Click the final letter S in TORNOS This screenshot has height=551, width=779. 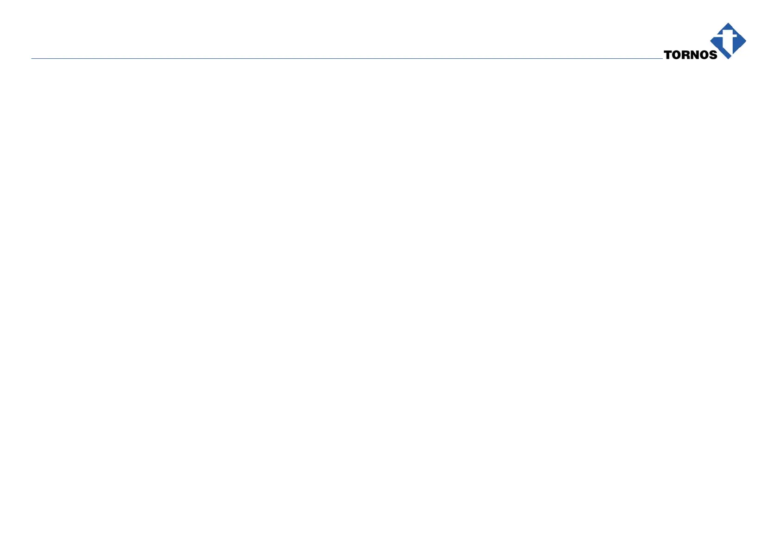tap(713, 55)
